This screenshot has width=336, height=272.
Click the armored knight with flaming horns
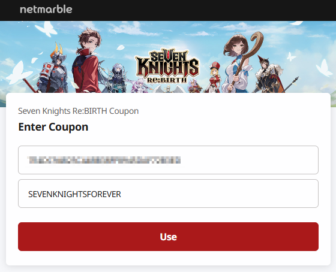[x=53, y=69]
